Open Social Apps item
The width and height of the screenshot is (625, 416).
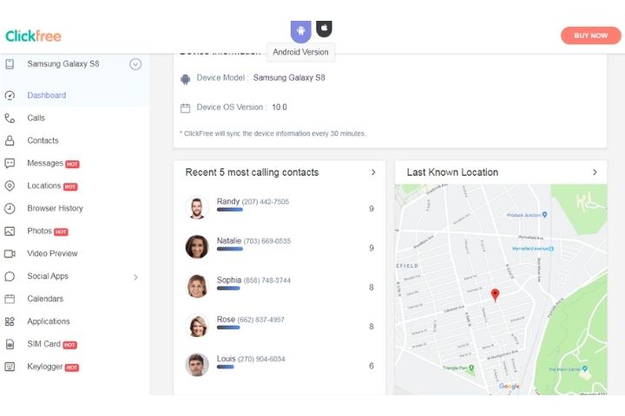point(48,276)
